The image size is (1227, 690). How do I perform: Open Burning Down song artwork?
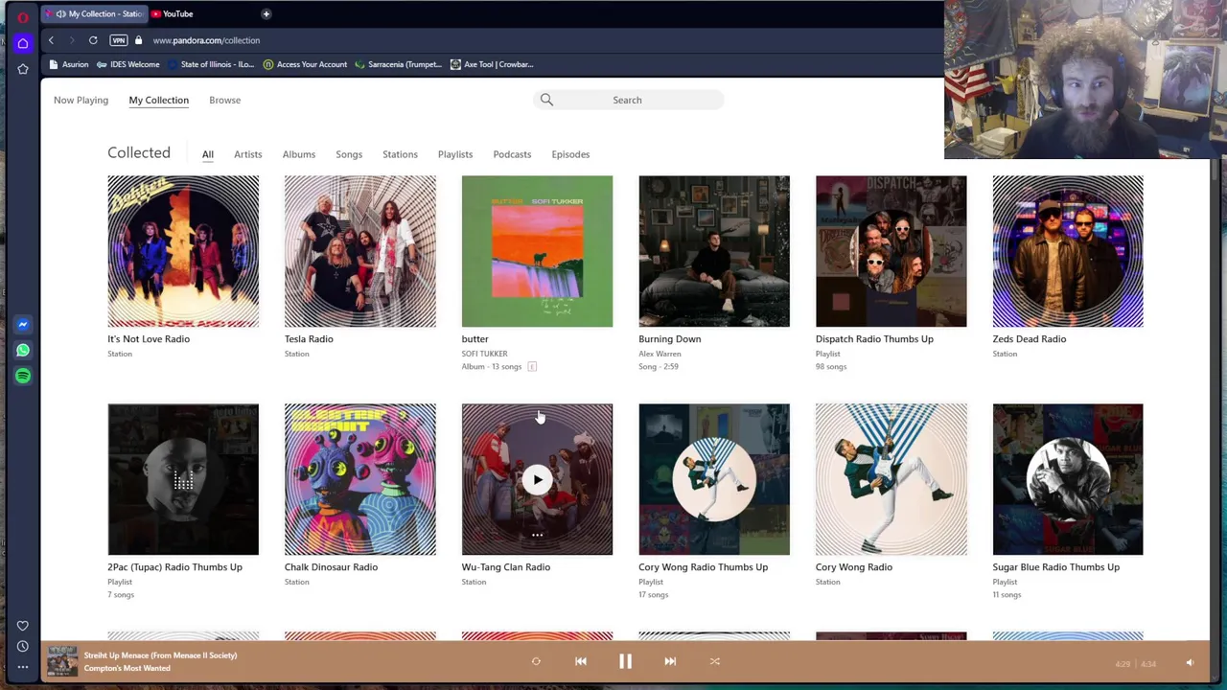(714, 251)
